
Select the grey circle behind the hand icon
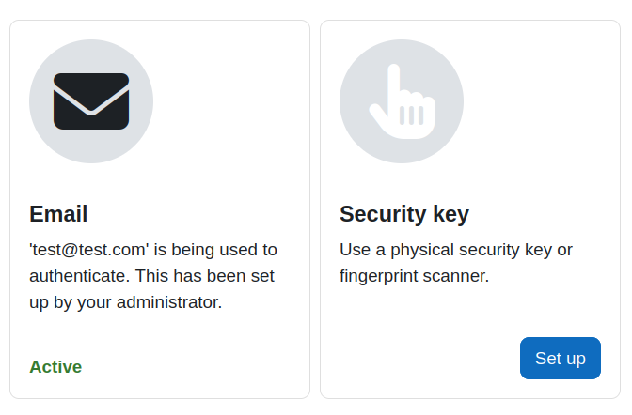402,101
